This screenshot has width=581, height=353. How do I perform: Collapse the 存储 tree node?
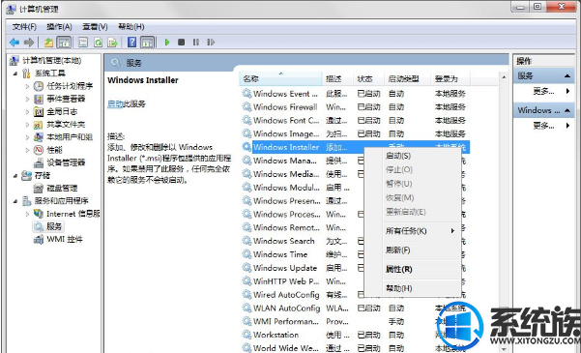(x=15, y=175)
